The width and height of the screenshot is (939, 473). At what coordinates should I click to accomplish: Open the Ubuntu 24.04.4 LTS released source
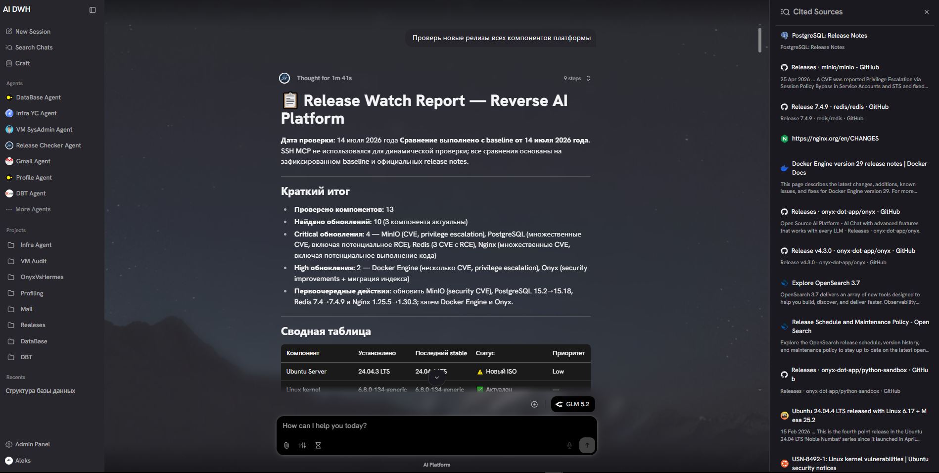(859, 416)
